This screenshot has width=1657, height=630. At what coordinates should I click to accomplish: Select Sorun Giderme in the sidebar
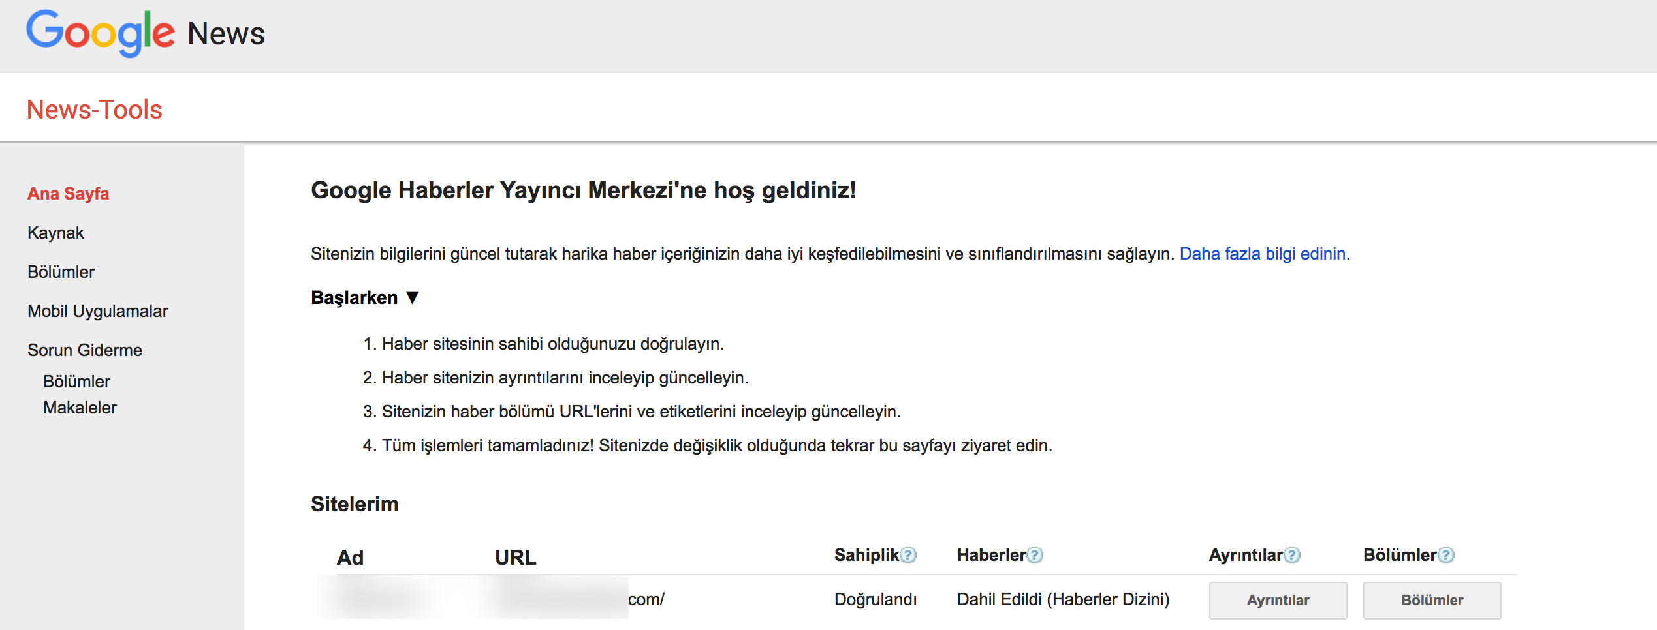coord(84,350)
